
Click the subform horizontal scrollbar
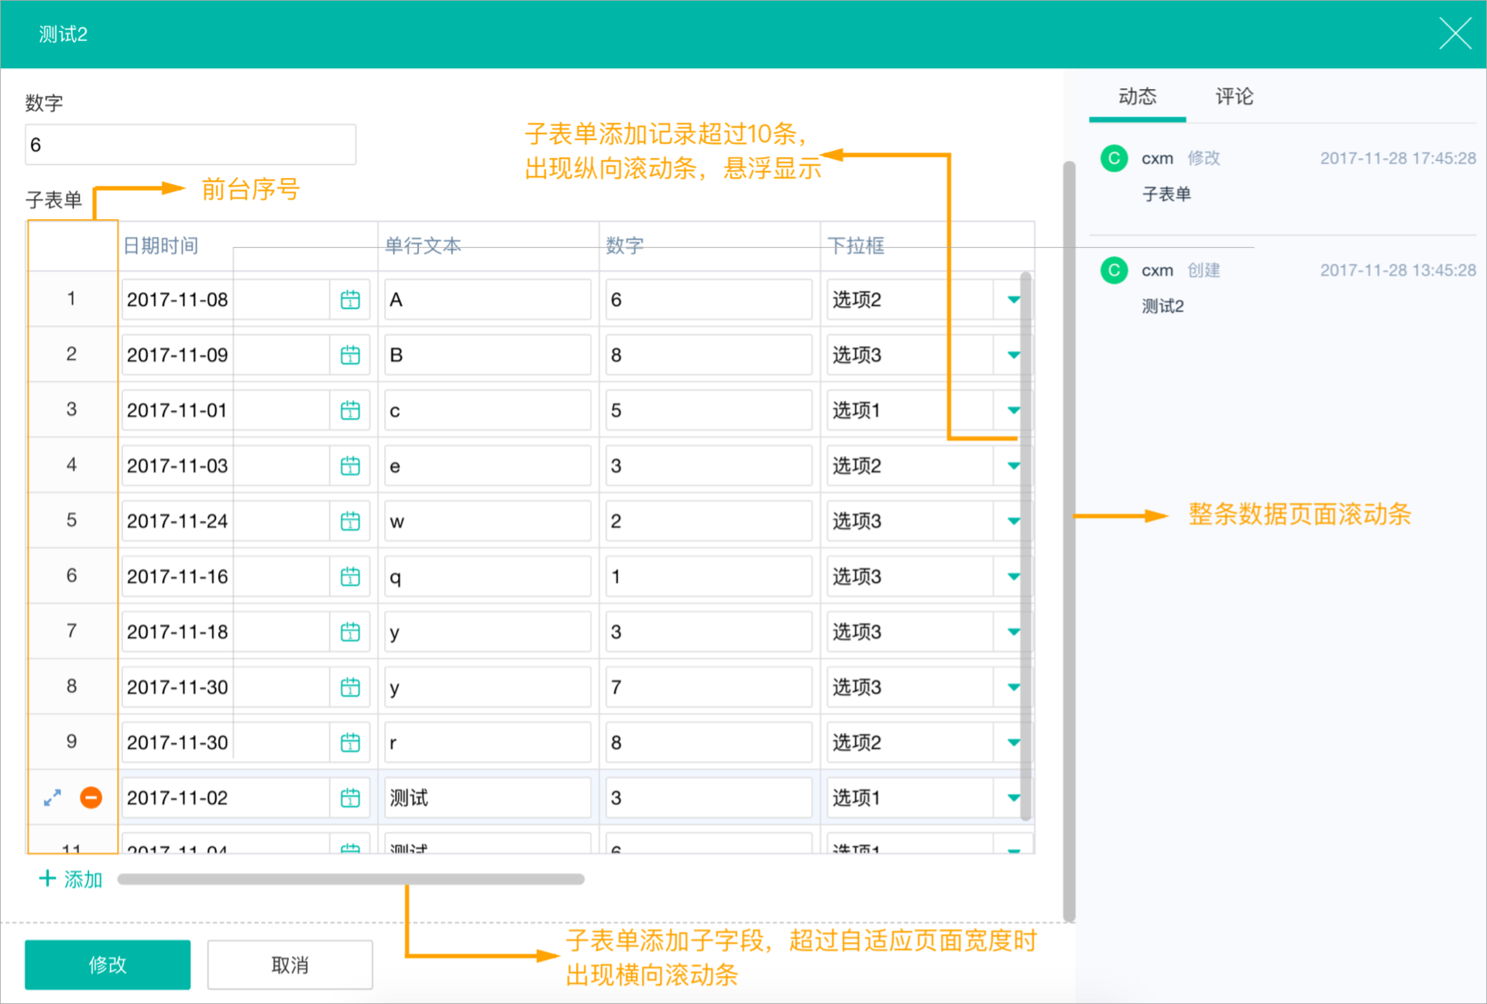click(351, 879)
